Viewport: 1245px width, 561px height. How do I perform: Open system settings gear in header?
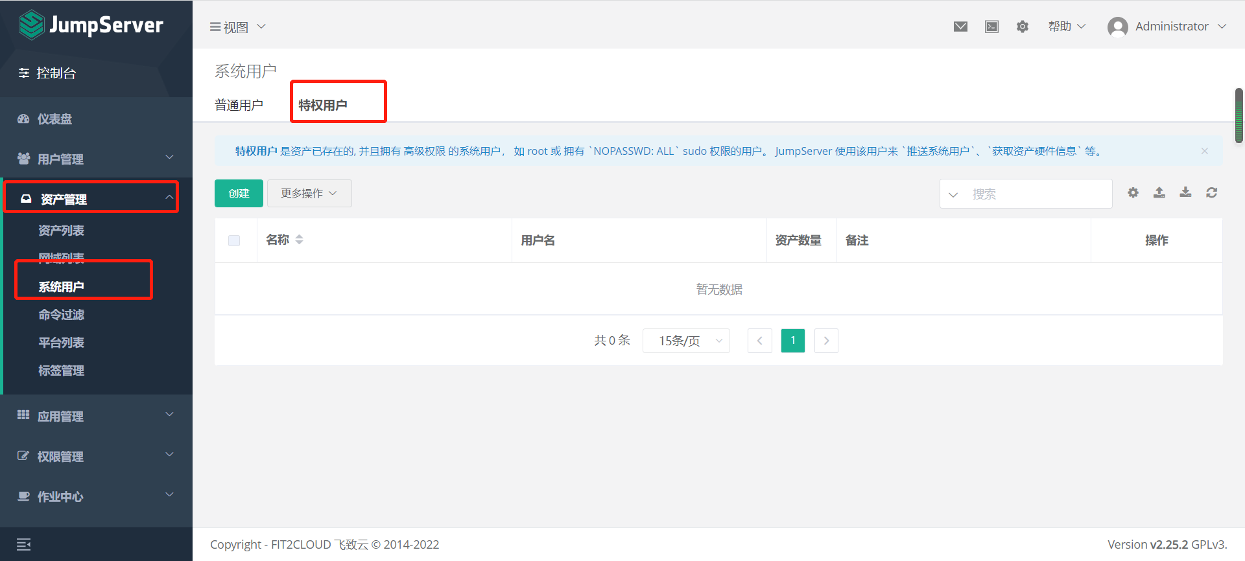click(1023, 27)
